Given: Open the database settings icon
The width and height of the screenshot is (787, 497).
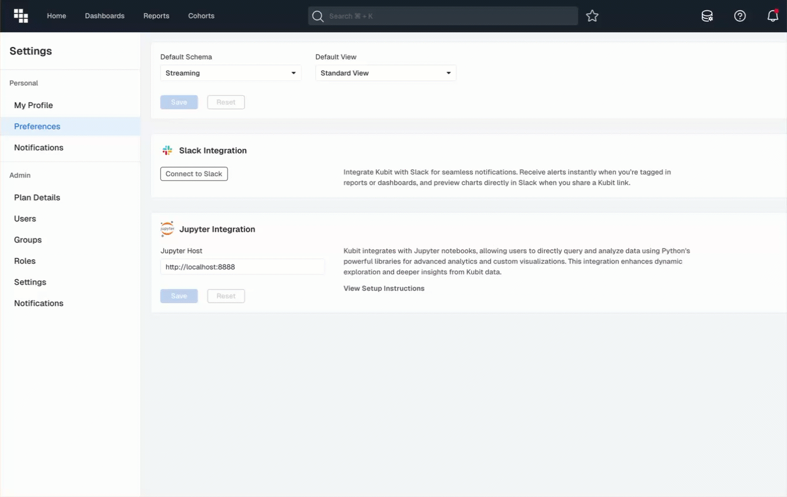Looking at the screenshot, I should 707,16.
